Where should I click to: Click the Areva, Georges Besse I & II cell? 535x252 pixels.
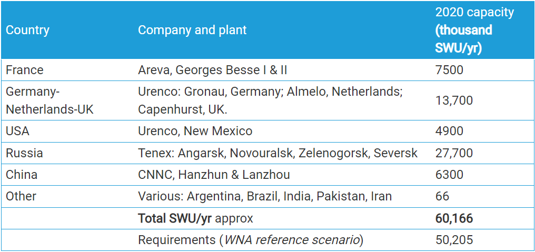[x=213, y=70]
